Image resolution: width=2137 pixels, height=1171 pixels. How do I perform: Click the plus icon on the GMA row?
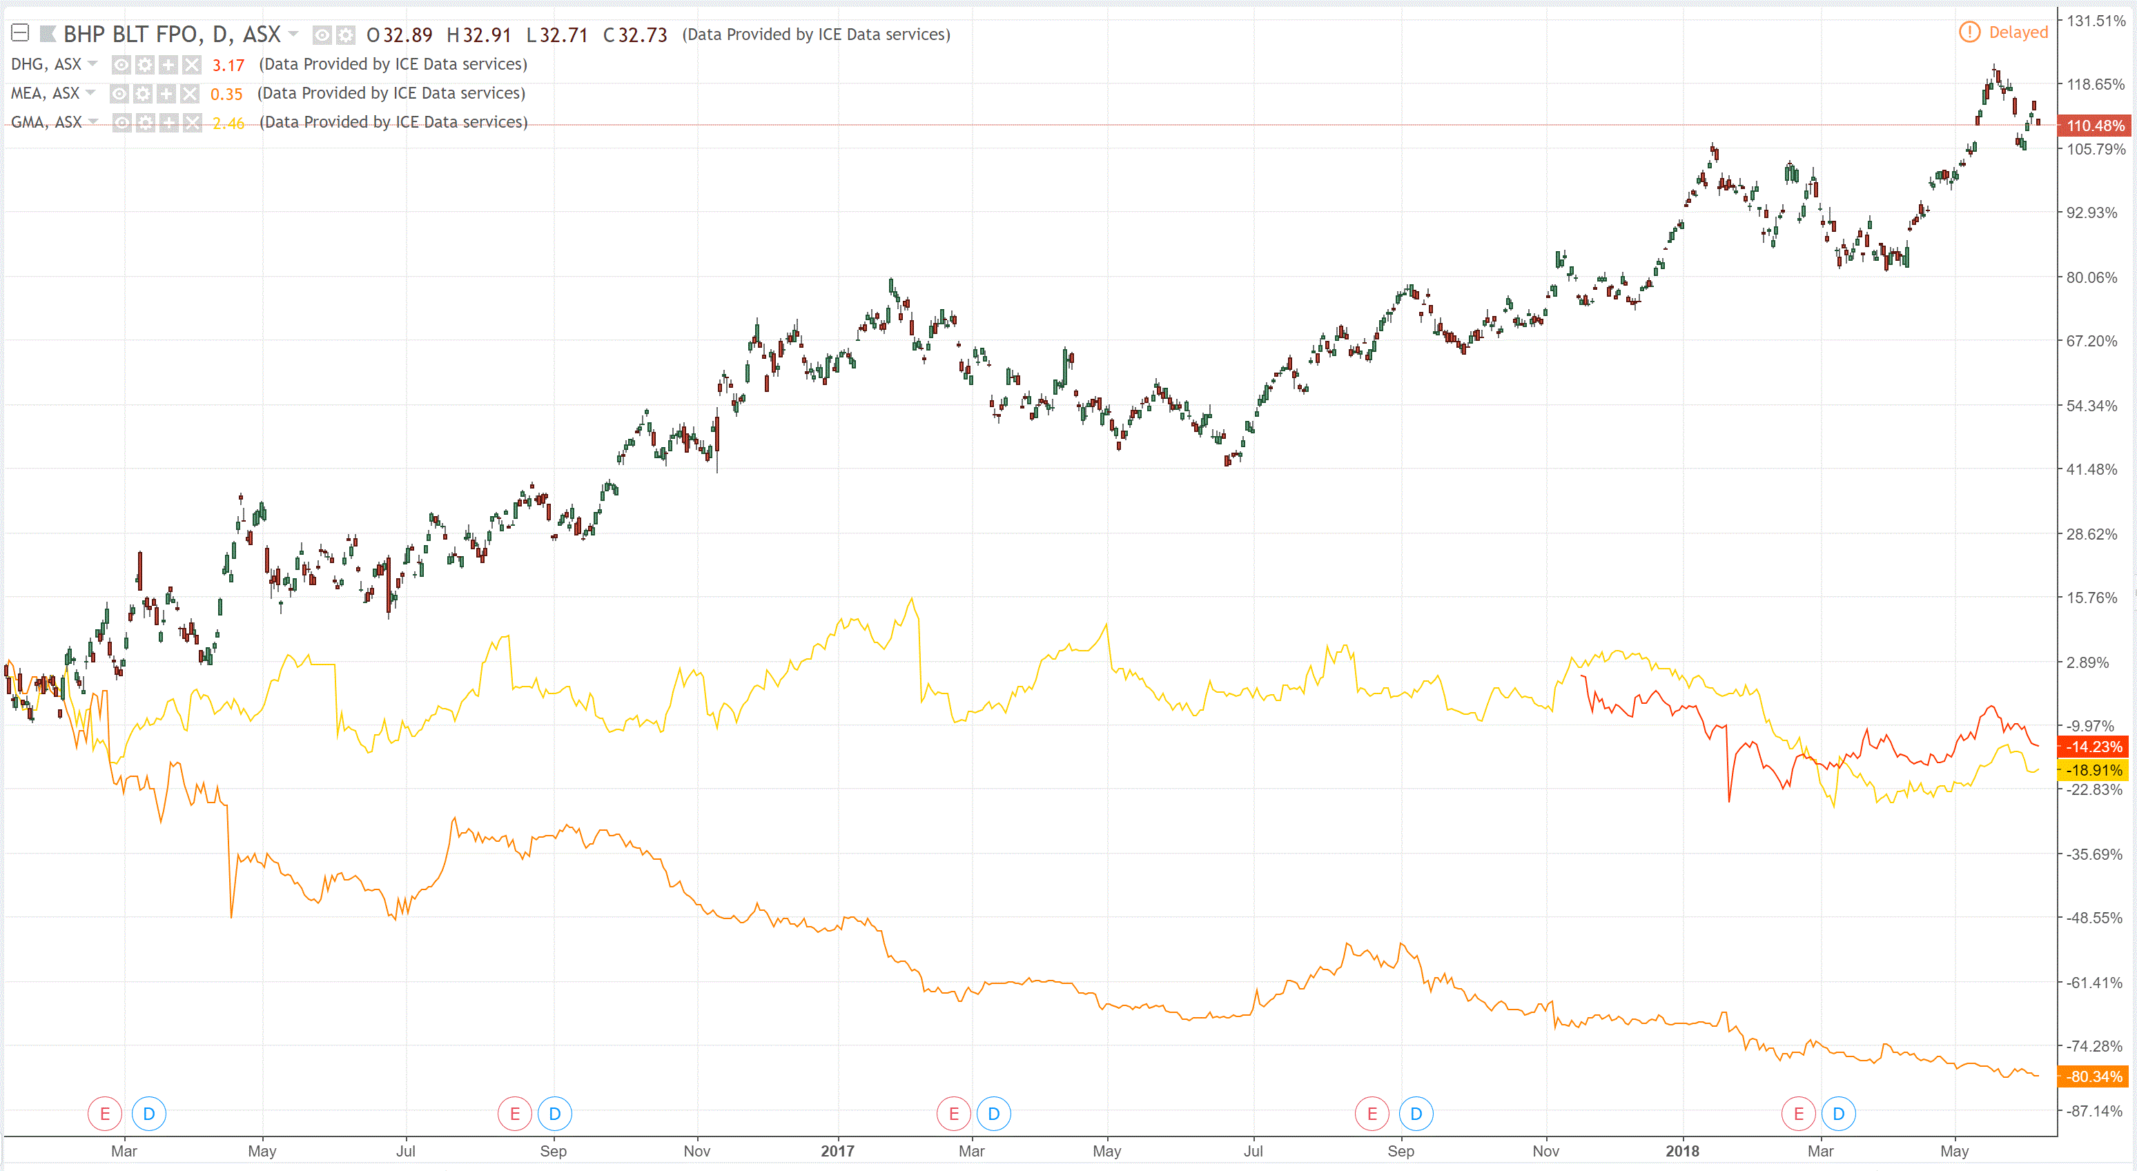tap(168, 123)
